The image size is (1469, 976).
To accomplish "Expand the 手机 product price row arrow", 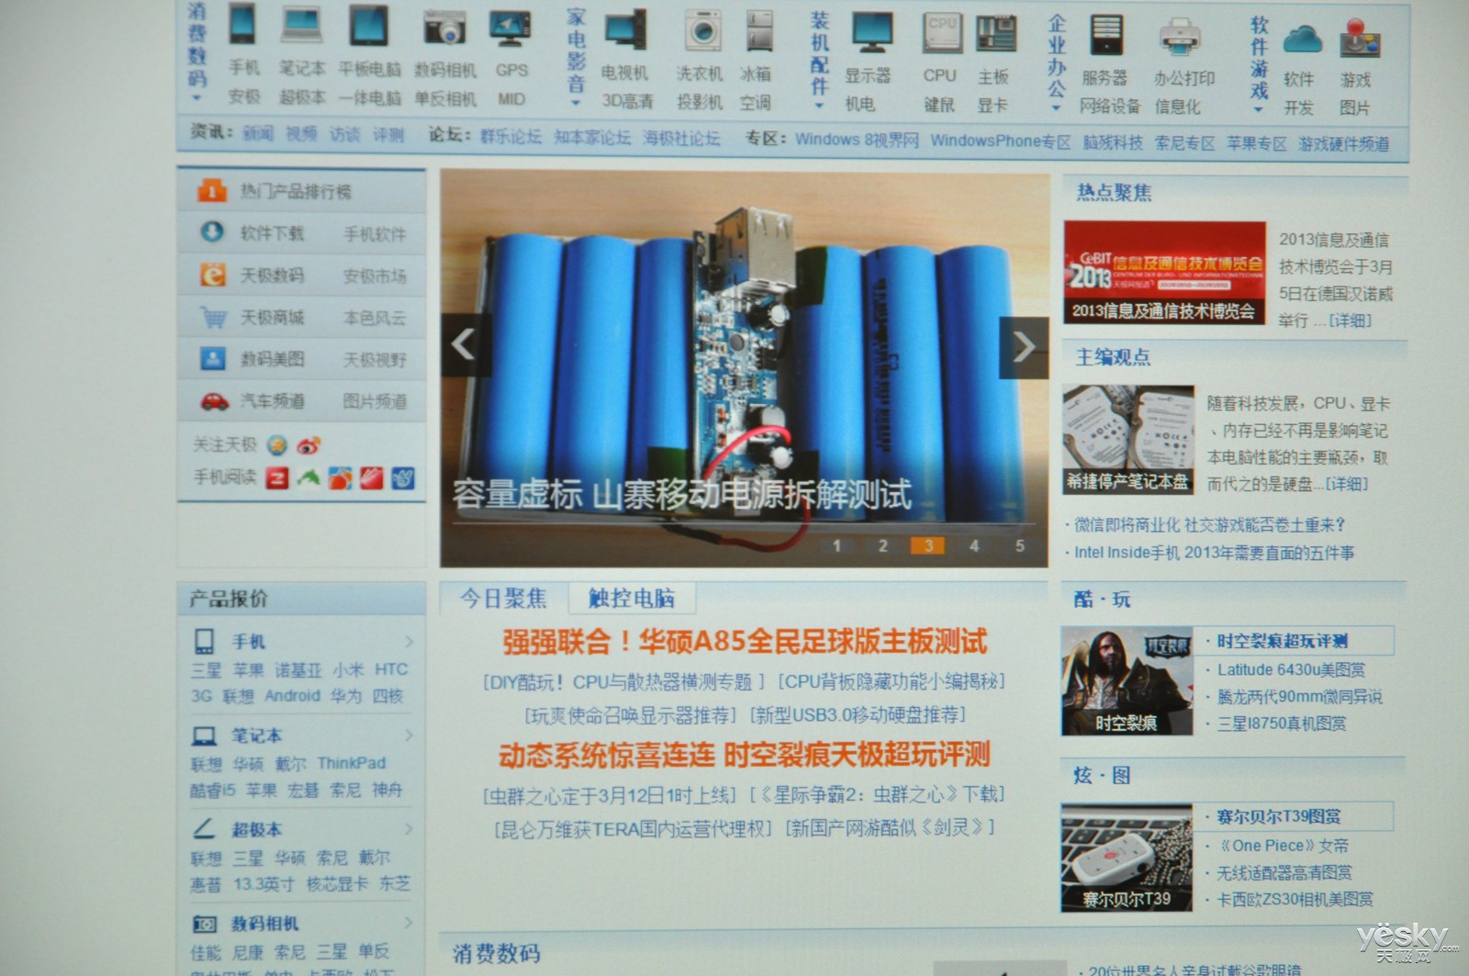I will [409, 641].
